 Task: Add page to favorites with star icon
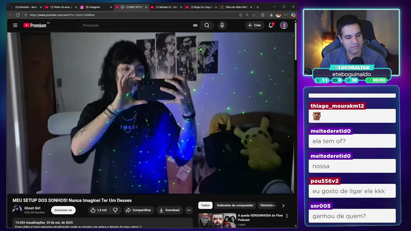click(254, 15)
